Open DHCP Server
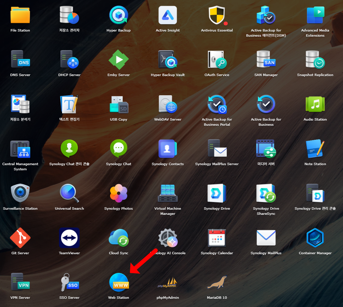 click(x=69, y=59)
